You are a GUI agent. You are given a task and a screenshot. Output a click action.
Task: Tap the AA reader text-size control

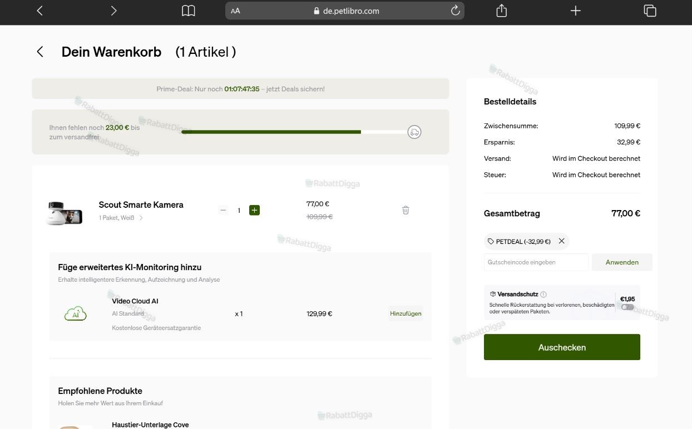click(x=235, y=11)
